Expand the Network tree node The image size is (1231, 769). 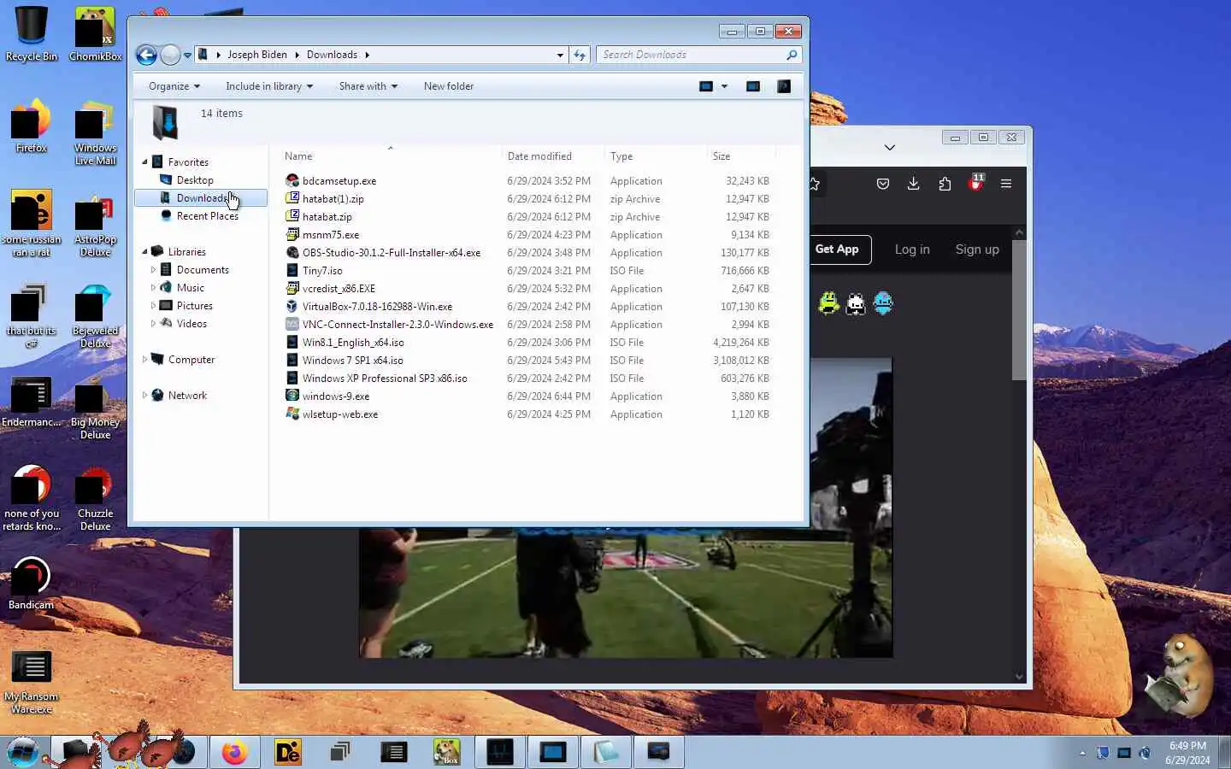point(144,396)
